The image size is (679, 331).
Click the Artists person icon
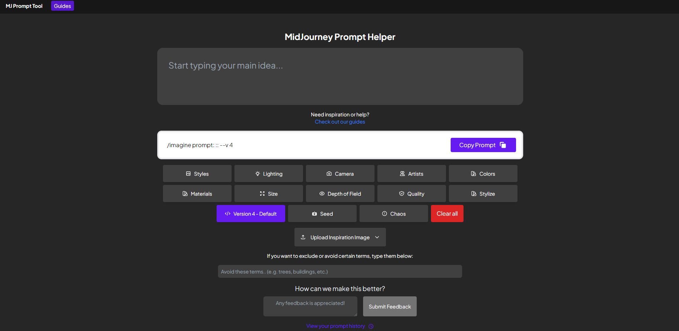[x=402, y=174]
